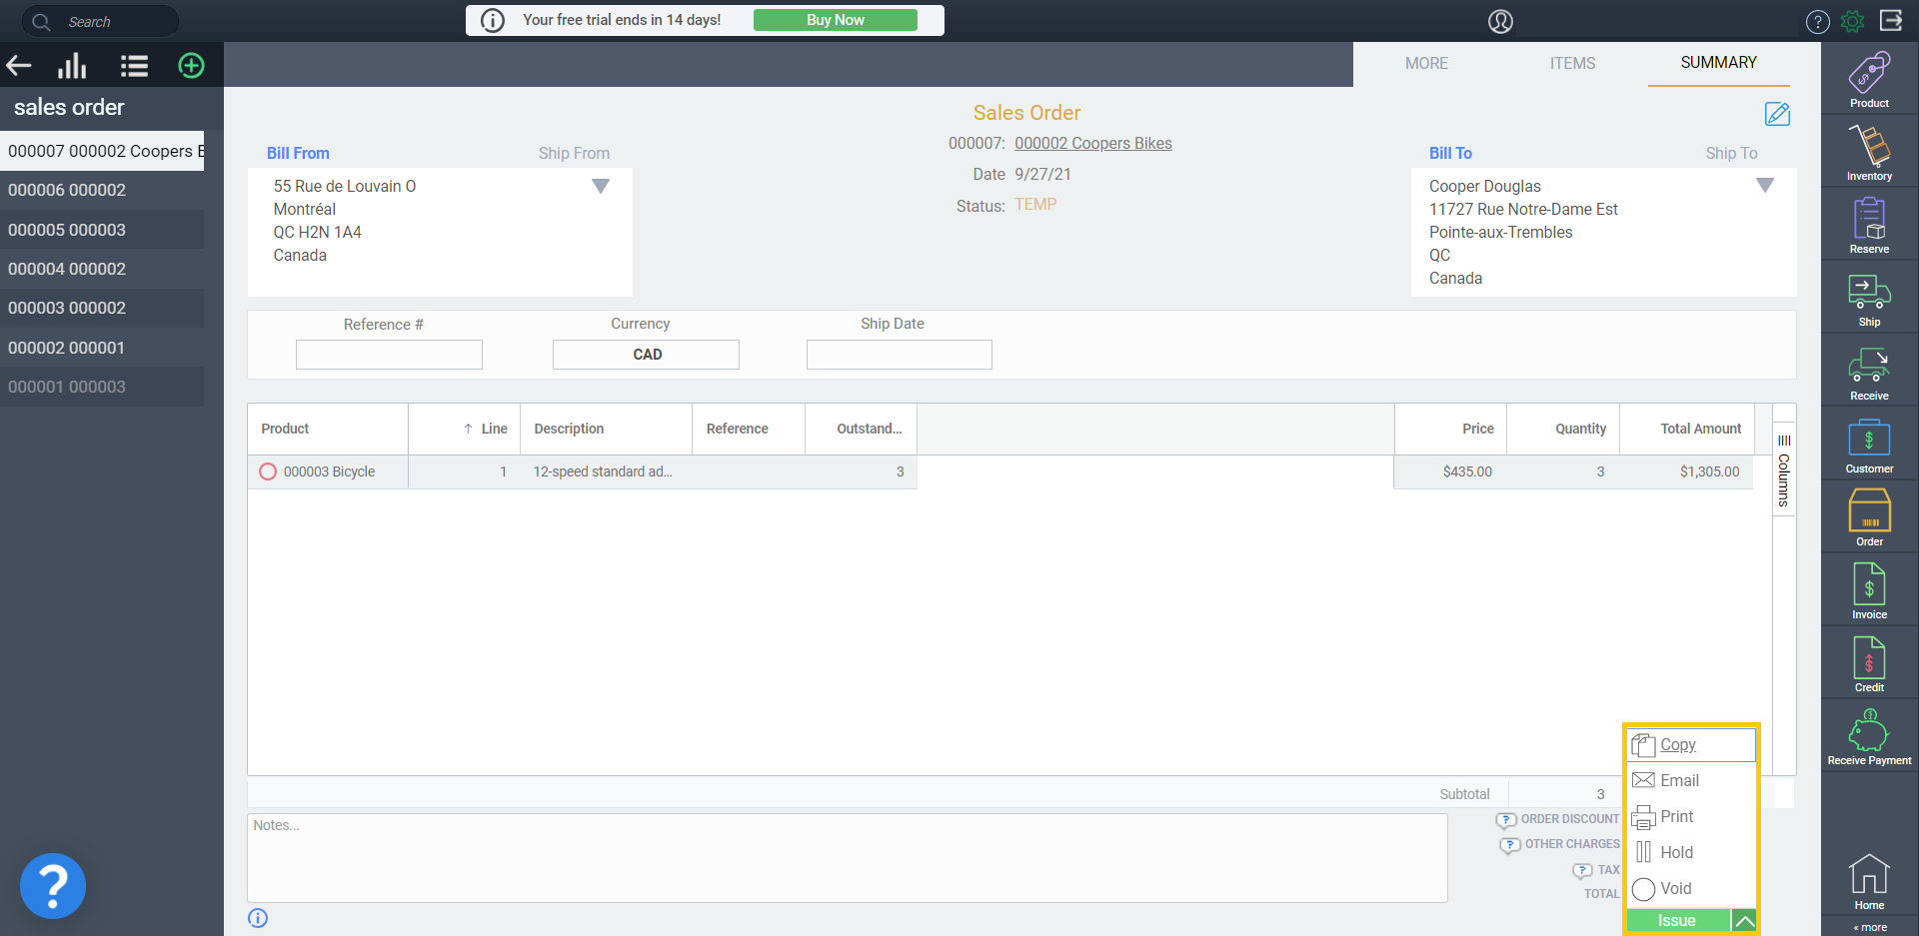
Task: Click the Search field
Action: pyautogui.click(x=100, y=21)
